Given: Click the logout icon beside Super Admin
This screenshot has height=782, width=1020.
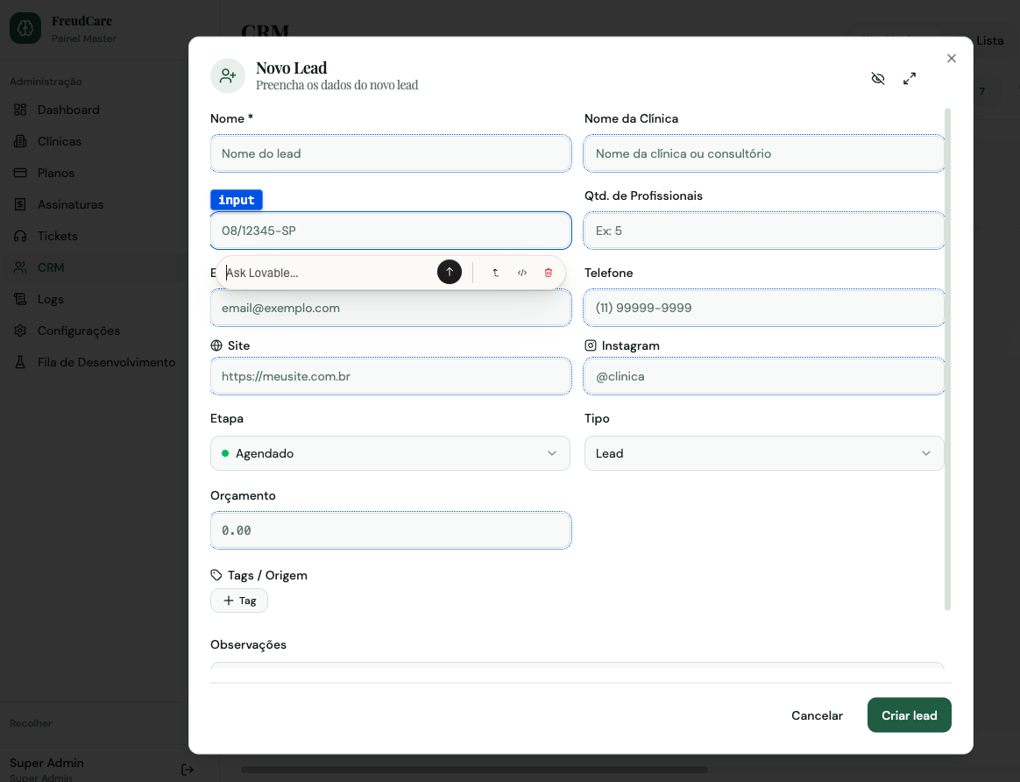Looking at the screenshot, I should [x=188, y=769].
